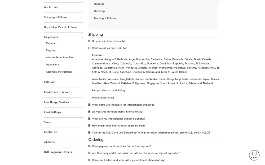Select Allstate Protection Plan help topic

coord(60,57)
